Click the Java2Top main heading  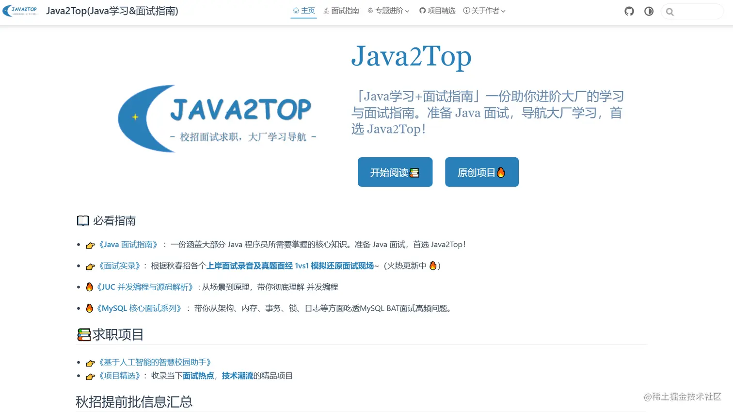click(411, 56)
